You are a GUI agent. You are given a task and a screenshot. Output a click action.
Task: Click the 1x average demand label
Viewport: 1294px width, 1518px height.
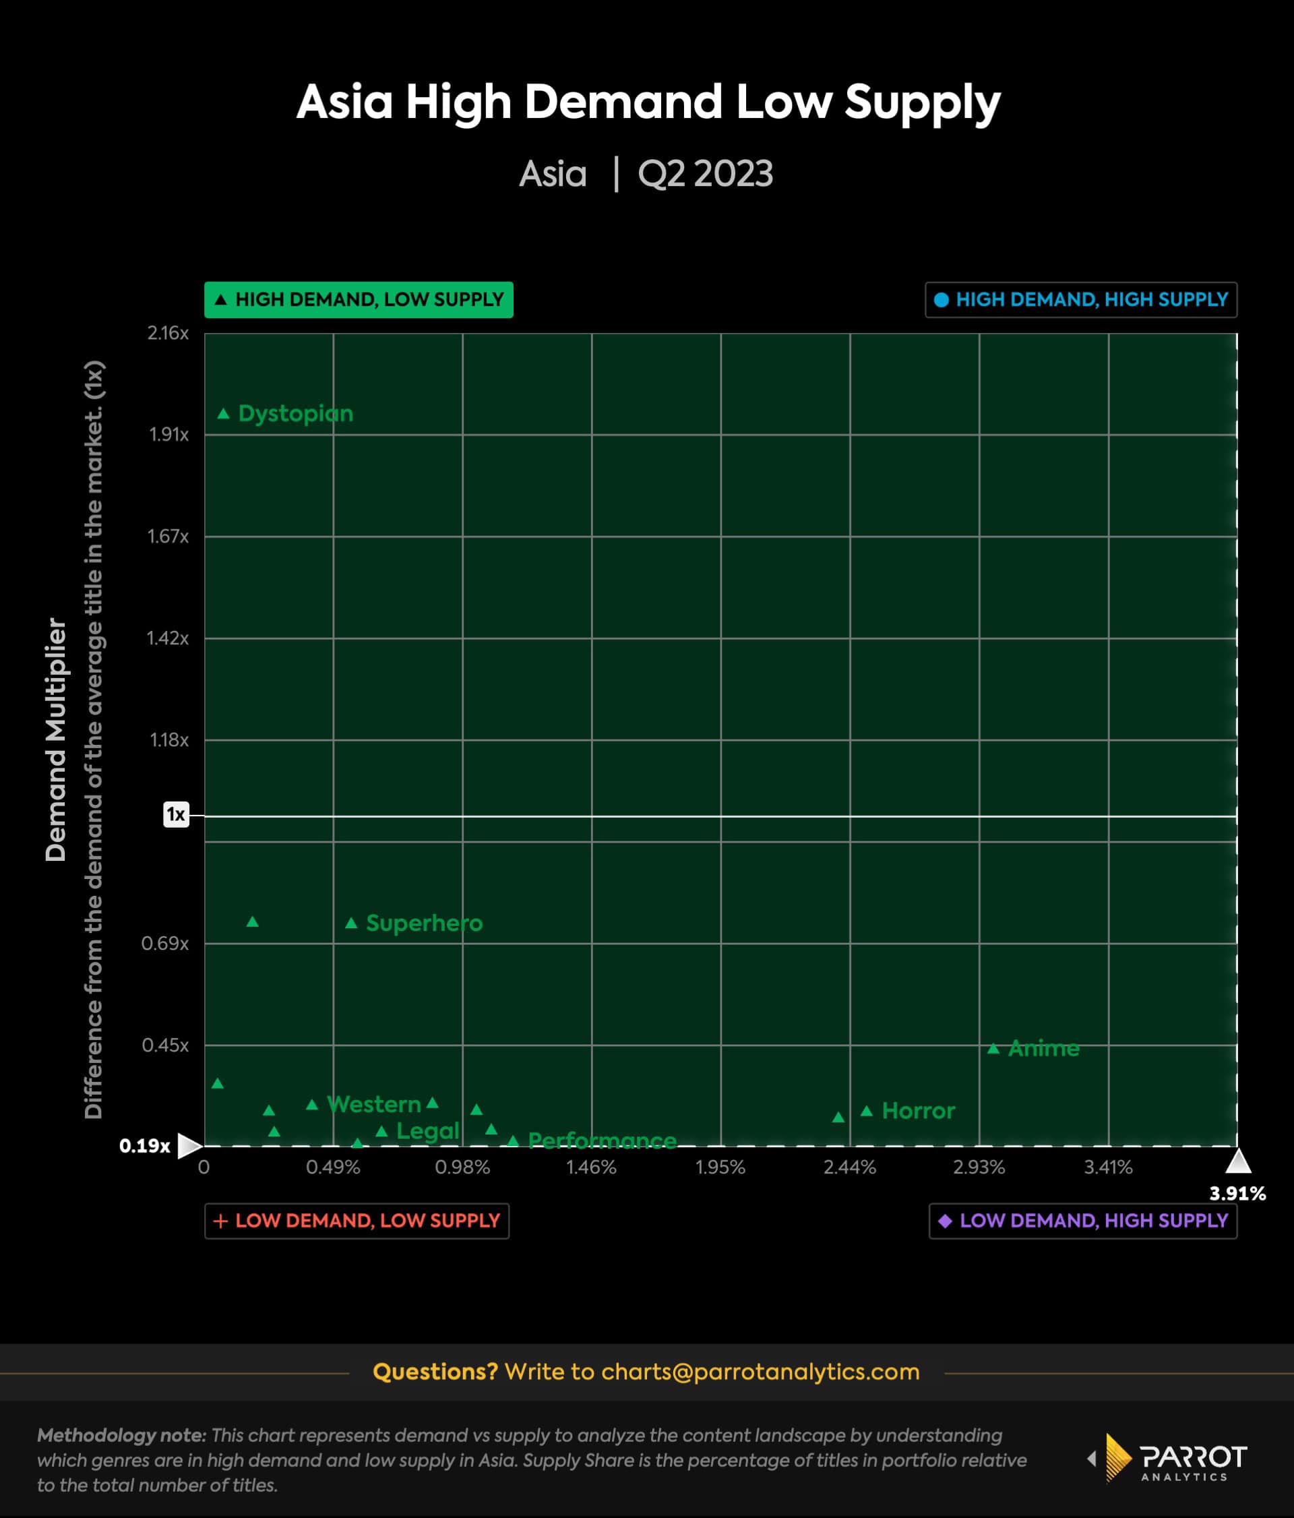pyautogui.click(x=177, y=815)
